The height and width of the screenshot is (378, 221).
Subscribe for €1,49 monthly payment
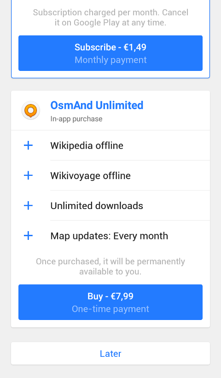[110, 53]
